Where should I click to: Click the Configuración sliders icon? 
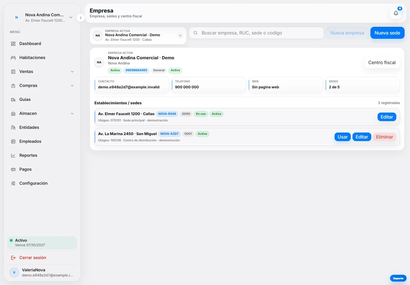13,183
